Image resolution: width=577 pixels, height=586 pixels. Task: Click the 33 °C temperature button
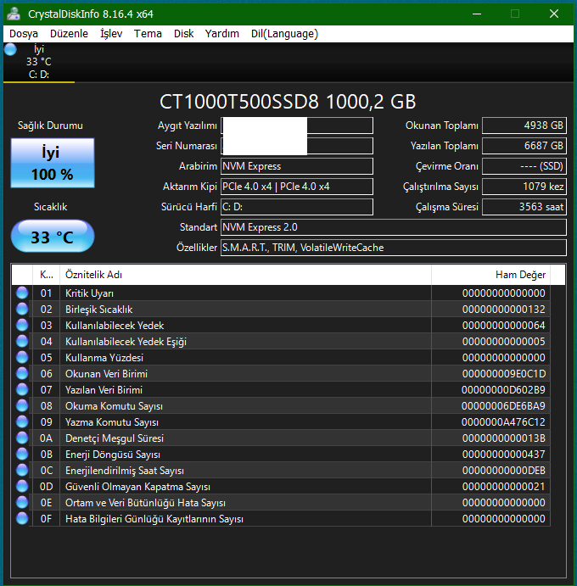53,237
